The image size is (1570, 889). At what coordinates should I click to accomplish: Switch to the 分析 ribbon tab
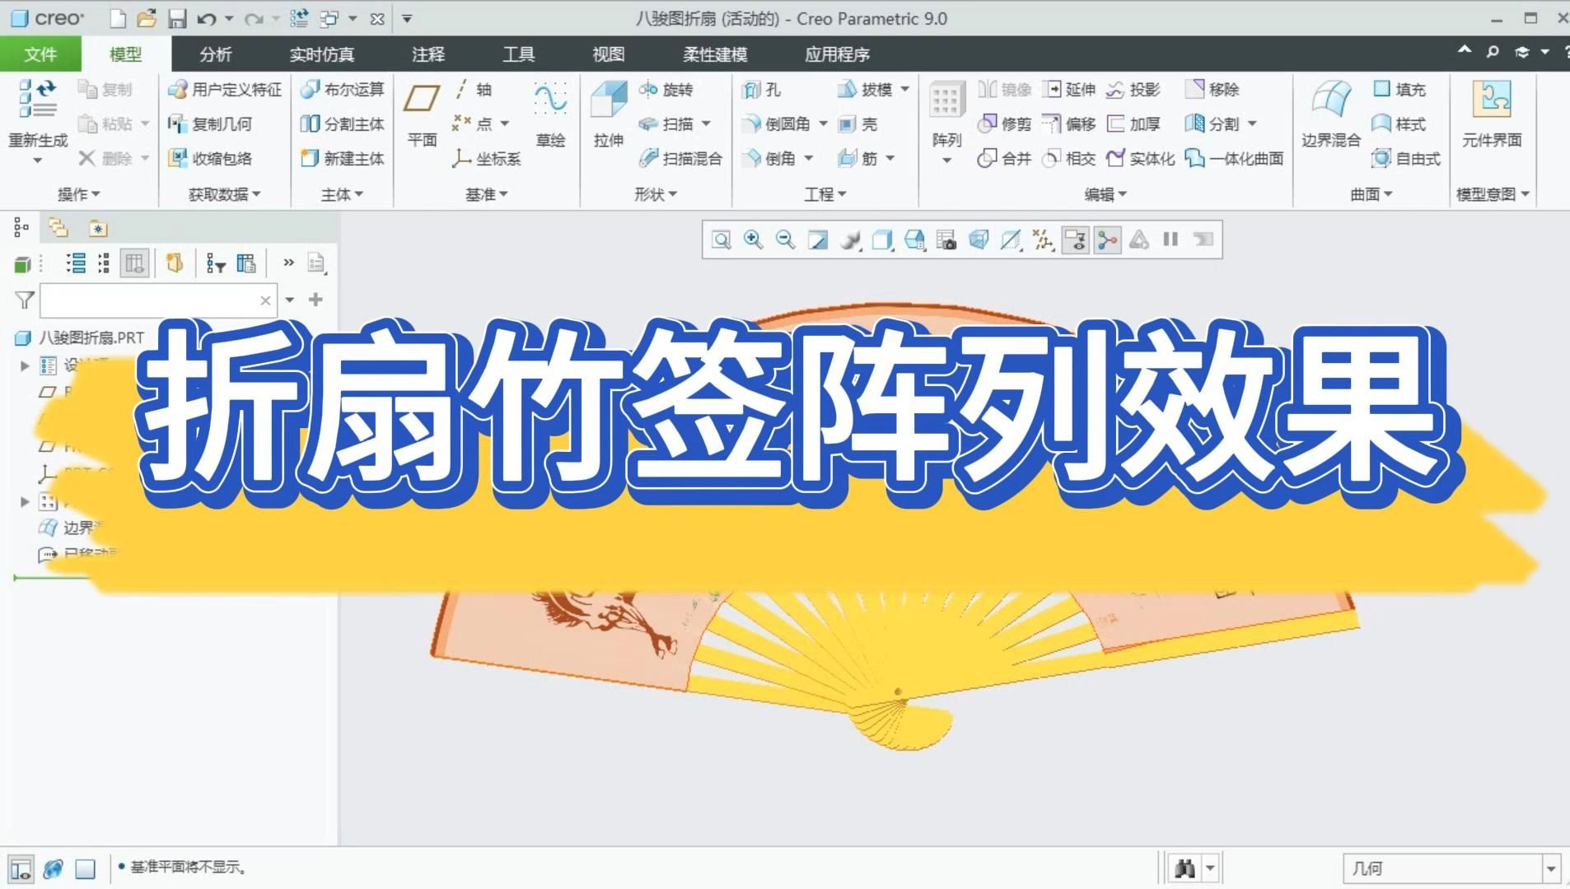point(214,54)
